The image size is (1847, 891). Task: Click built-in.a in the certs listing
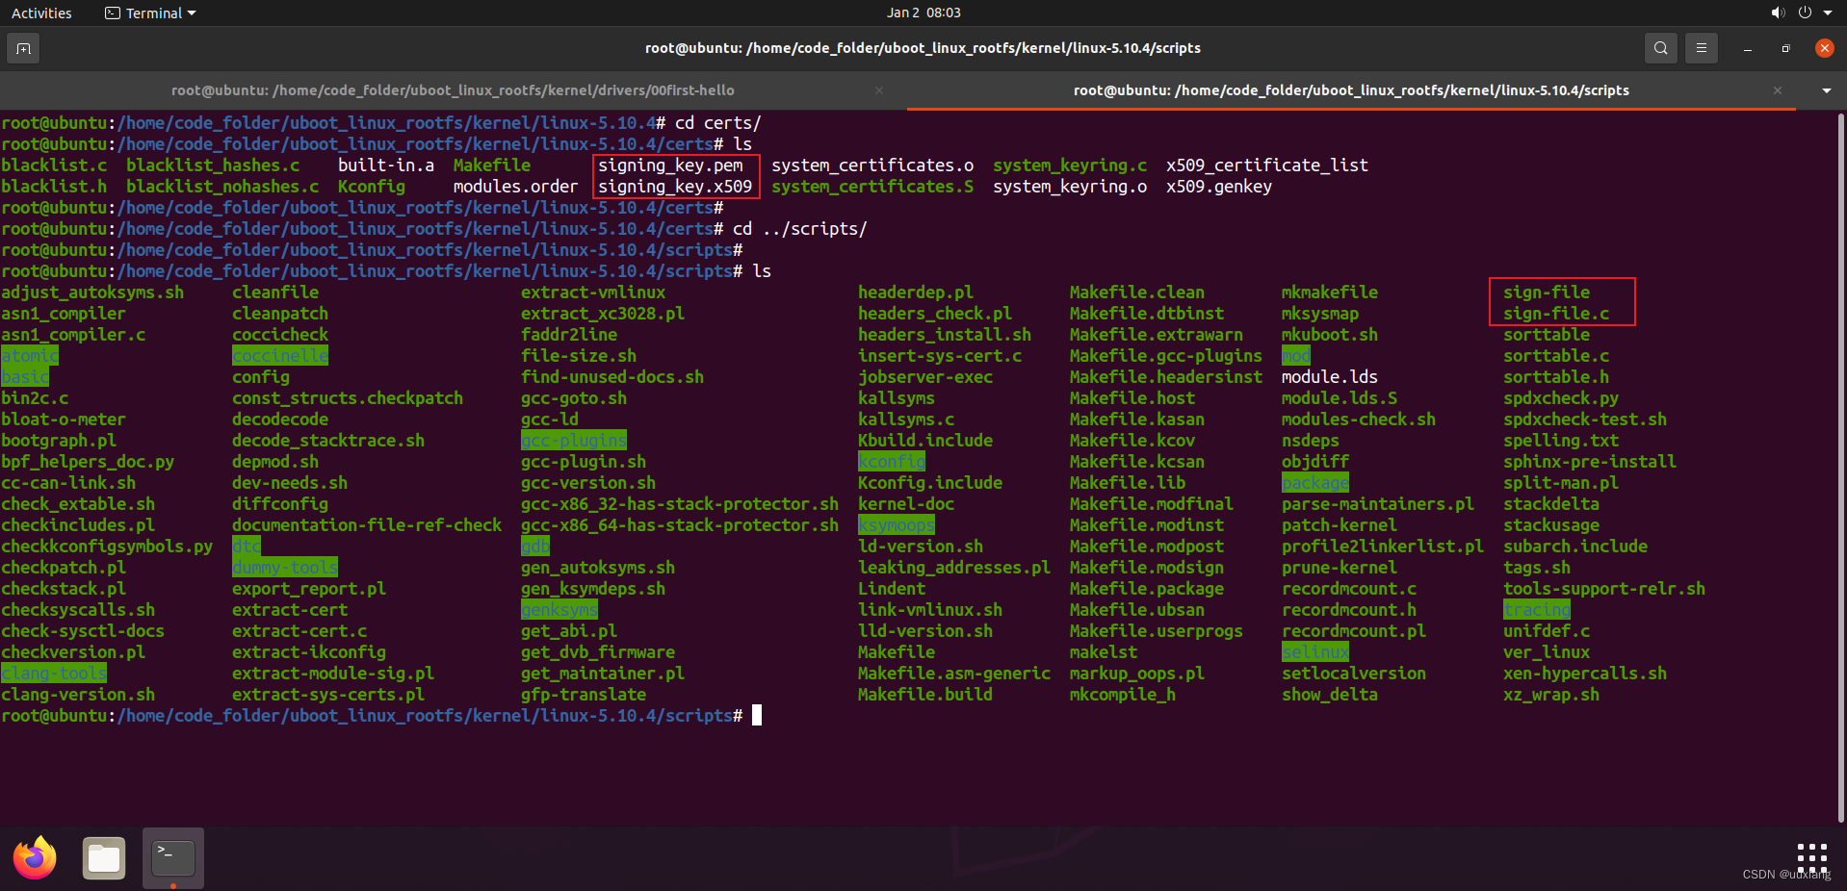386,165
